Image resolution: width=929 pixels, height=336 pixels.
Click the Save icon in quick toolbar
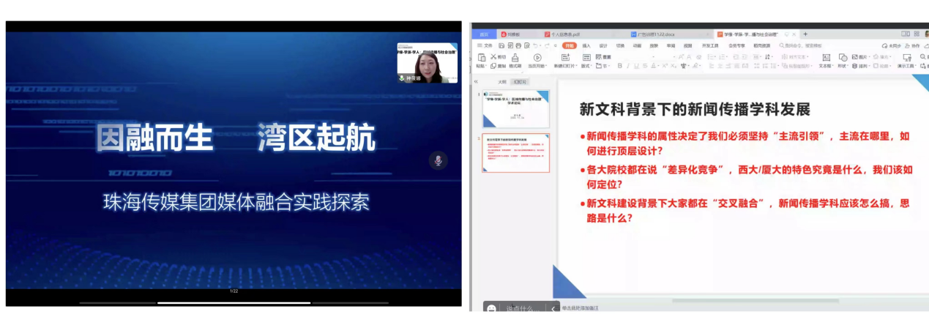(x=501, y=45)
